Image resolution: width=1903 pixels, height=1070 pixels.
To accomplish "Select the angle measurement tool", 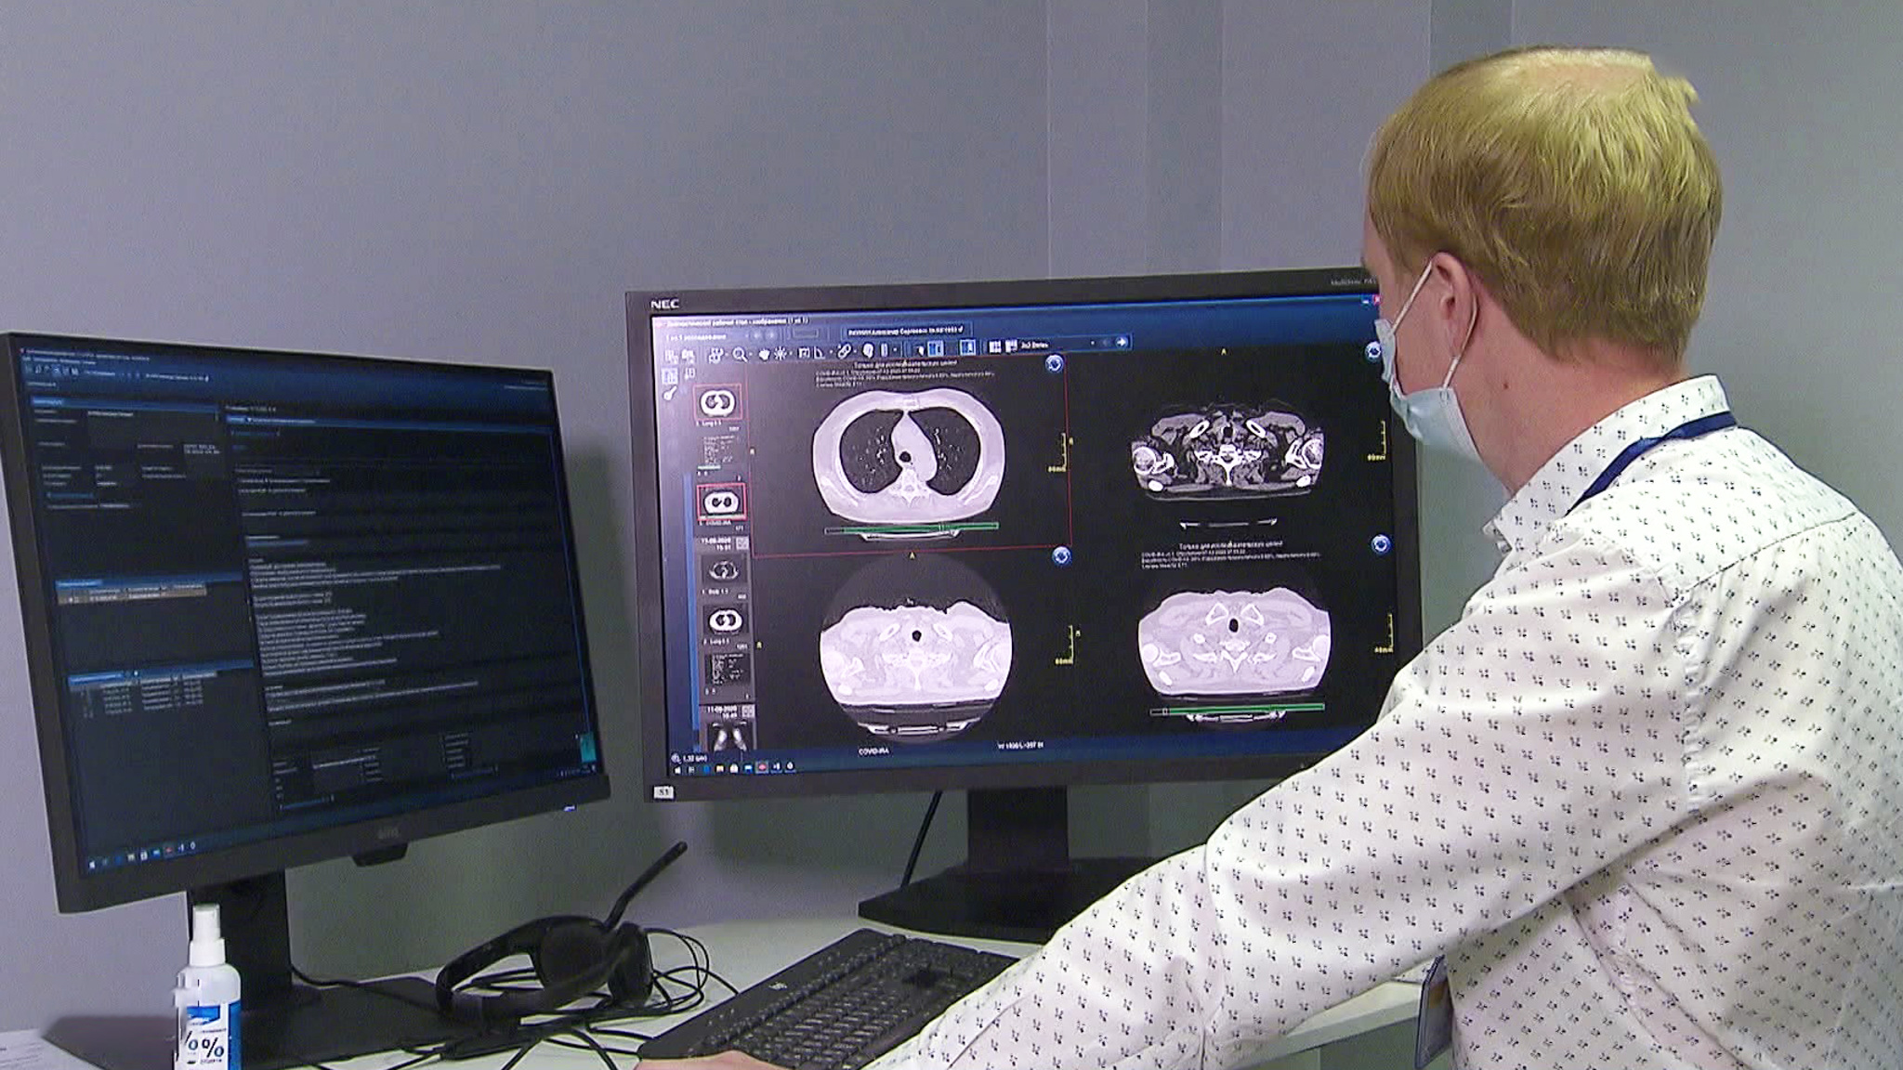I will coord(820,354).
